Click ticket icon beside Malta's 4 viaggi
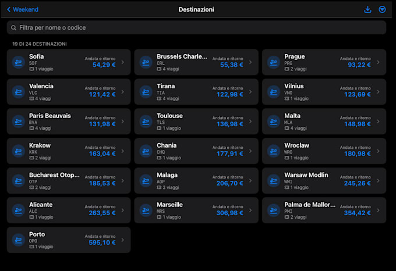Viewport: 396px width, 271px height. [x=287, y=128]
